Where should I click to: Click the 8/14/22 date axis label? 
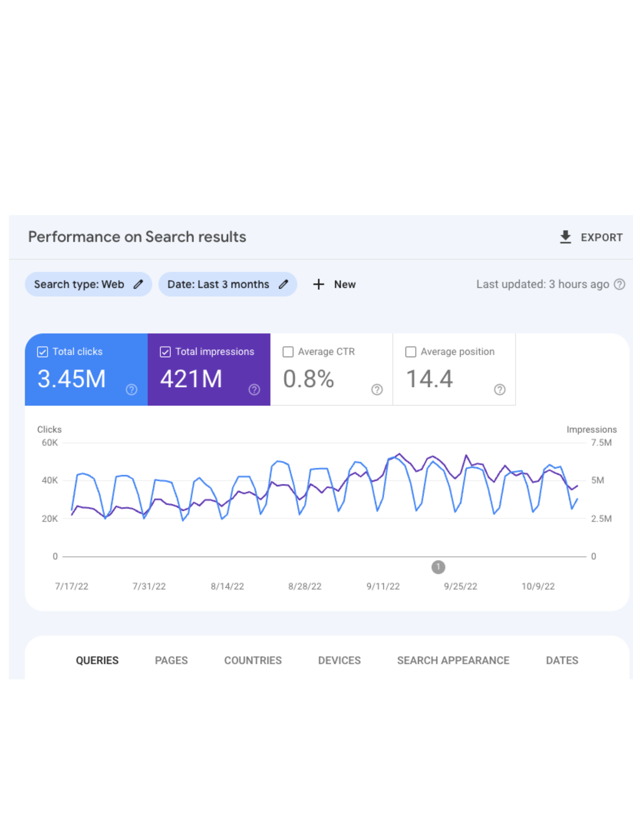pos(227,586)
